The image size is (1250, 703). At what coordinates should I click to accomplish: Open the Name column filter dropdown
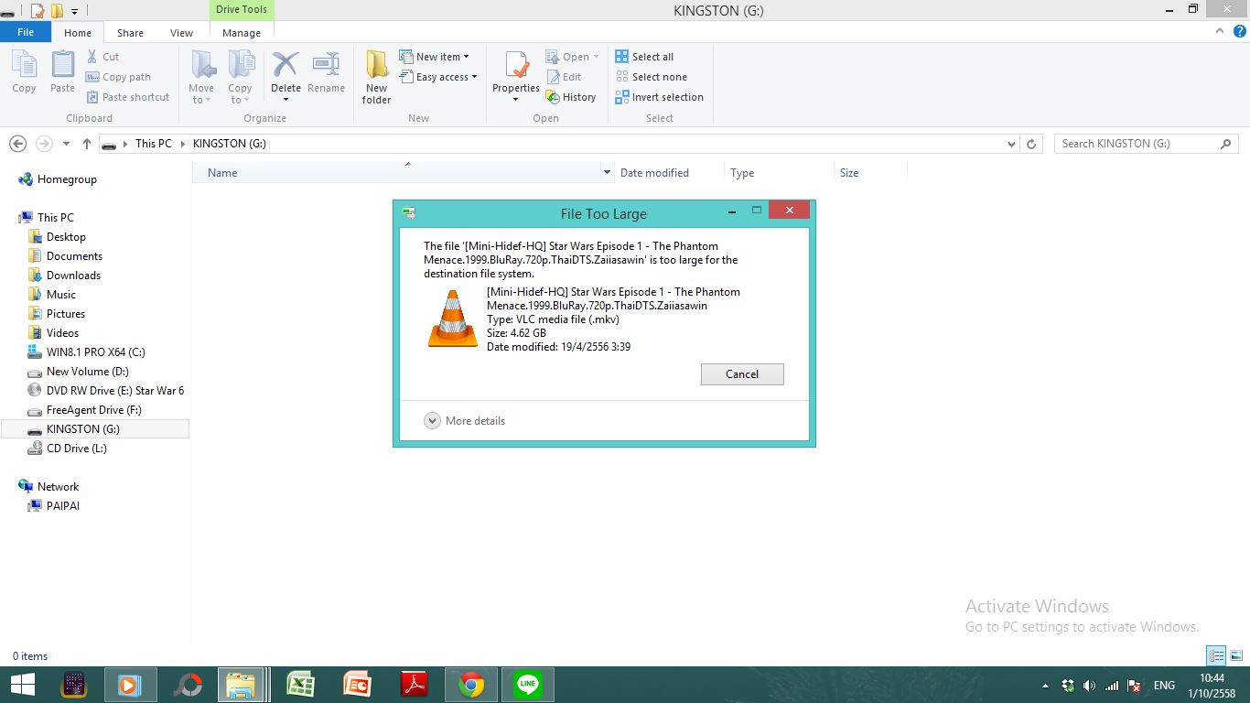coord(606,172)
